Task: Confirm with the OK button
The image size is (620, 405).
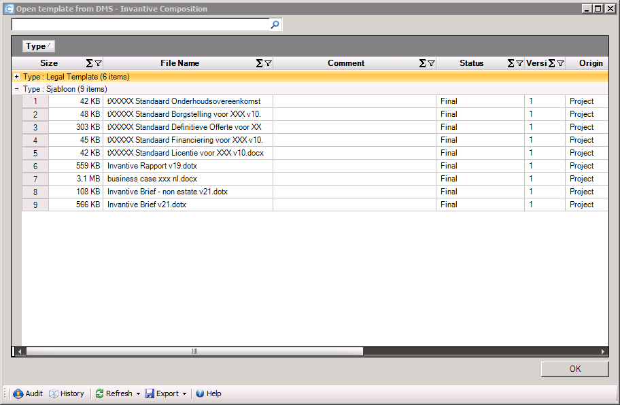Action: coord(574,369)
